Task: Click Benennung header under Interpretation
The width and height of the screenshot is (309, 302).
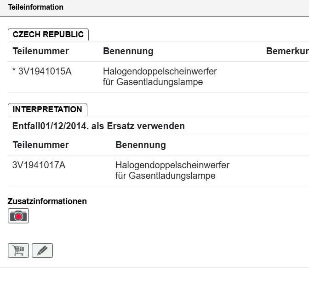Action: click(140, 145)
